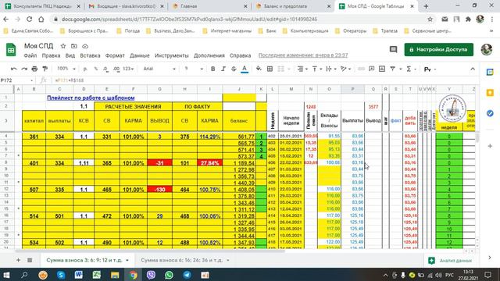Switch to the Входящие Gmail browser tab
This screenshot has width=500, height=281.
click(126, 6)
